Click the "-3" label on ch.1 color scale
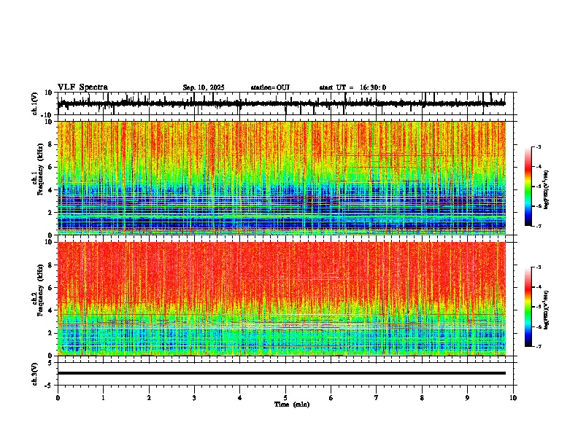 (539, 146)
